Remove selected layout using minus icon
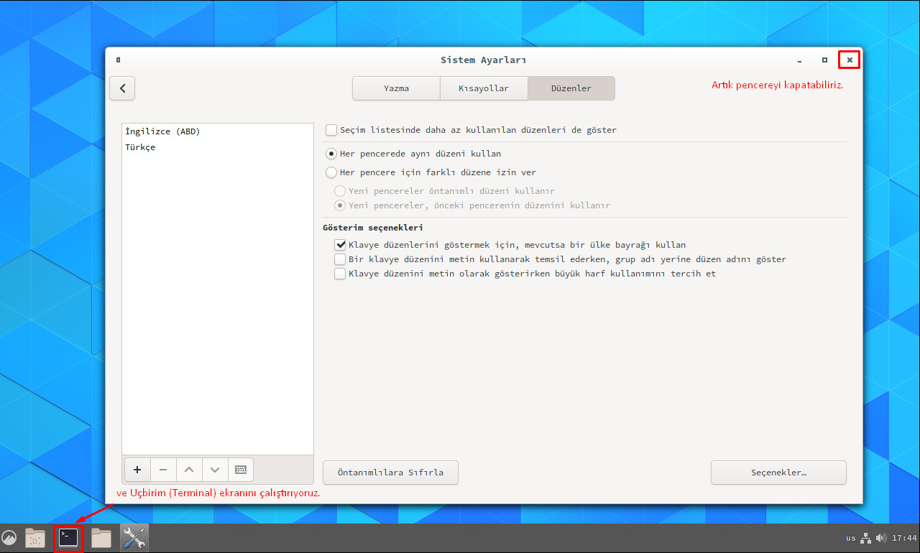 [x=163, y=470]
